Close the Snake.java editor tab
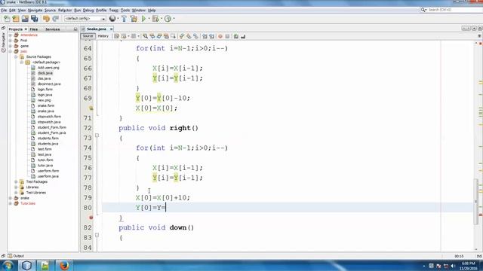483x271 pixels. [111, 29]
